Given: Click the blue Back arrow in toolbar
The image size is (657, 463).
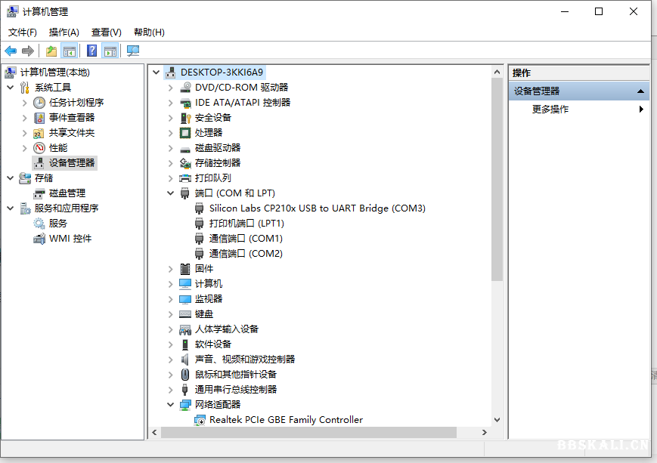Looking at the screenshot, I should click(11, 51).
